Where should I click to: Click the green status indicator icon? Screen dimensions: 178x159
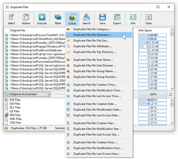[6, 128]
